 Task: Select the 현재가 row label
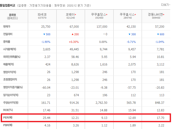(x=7, y=26)
